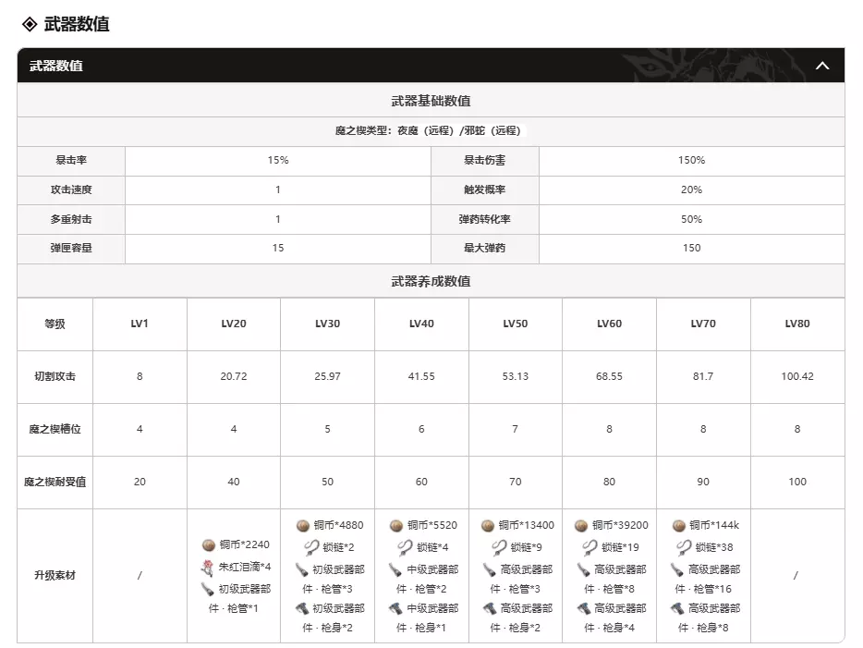863x648 pixels.
Task: Click the chain icon next to 锁链*9
Action: (x=499, y=547)
